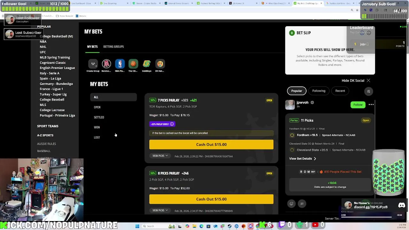Expand the SPORT TEAMS sidebar section
This screenshot has height=230, width=409.
(x=48, y=126)
